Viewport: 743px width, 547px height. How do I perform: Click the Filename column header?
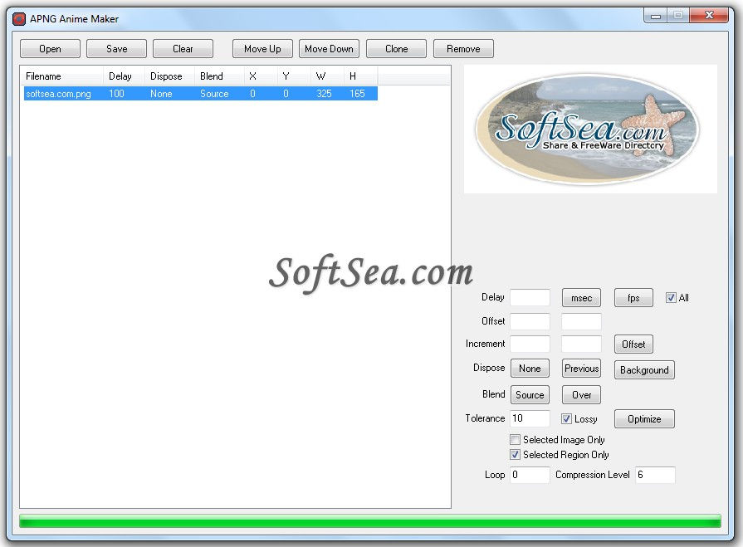point(61,76)
